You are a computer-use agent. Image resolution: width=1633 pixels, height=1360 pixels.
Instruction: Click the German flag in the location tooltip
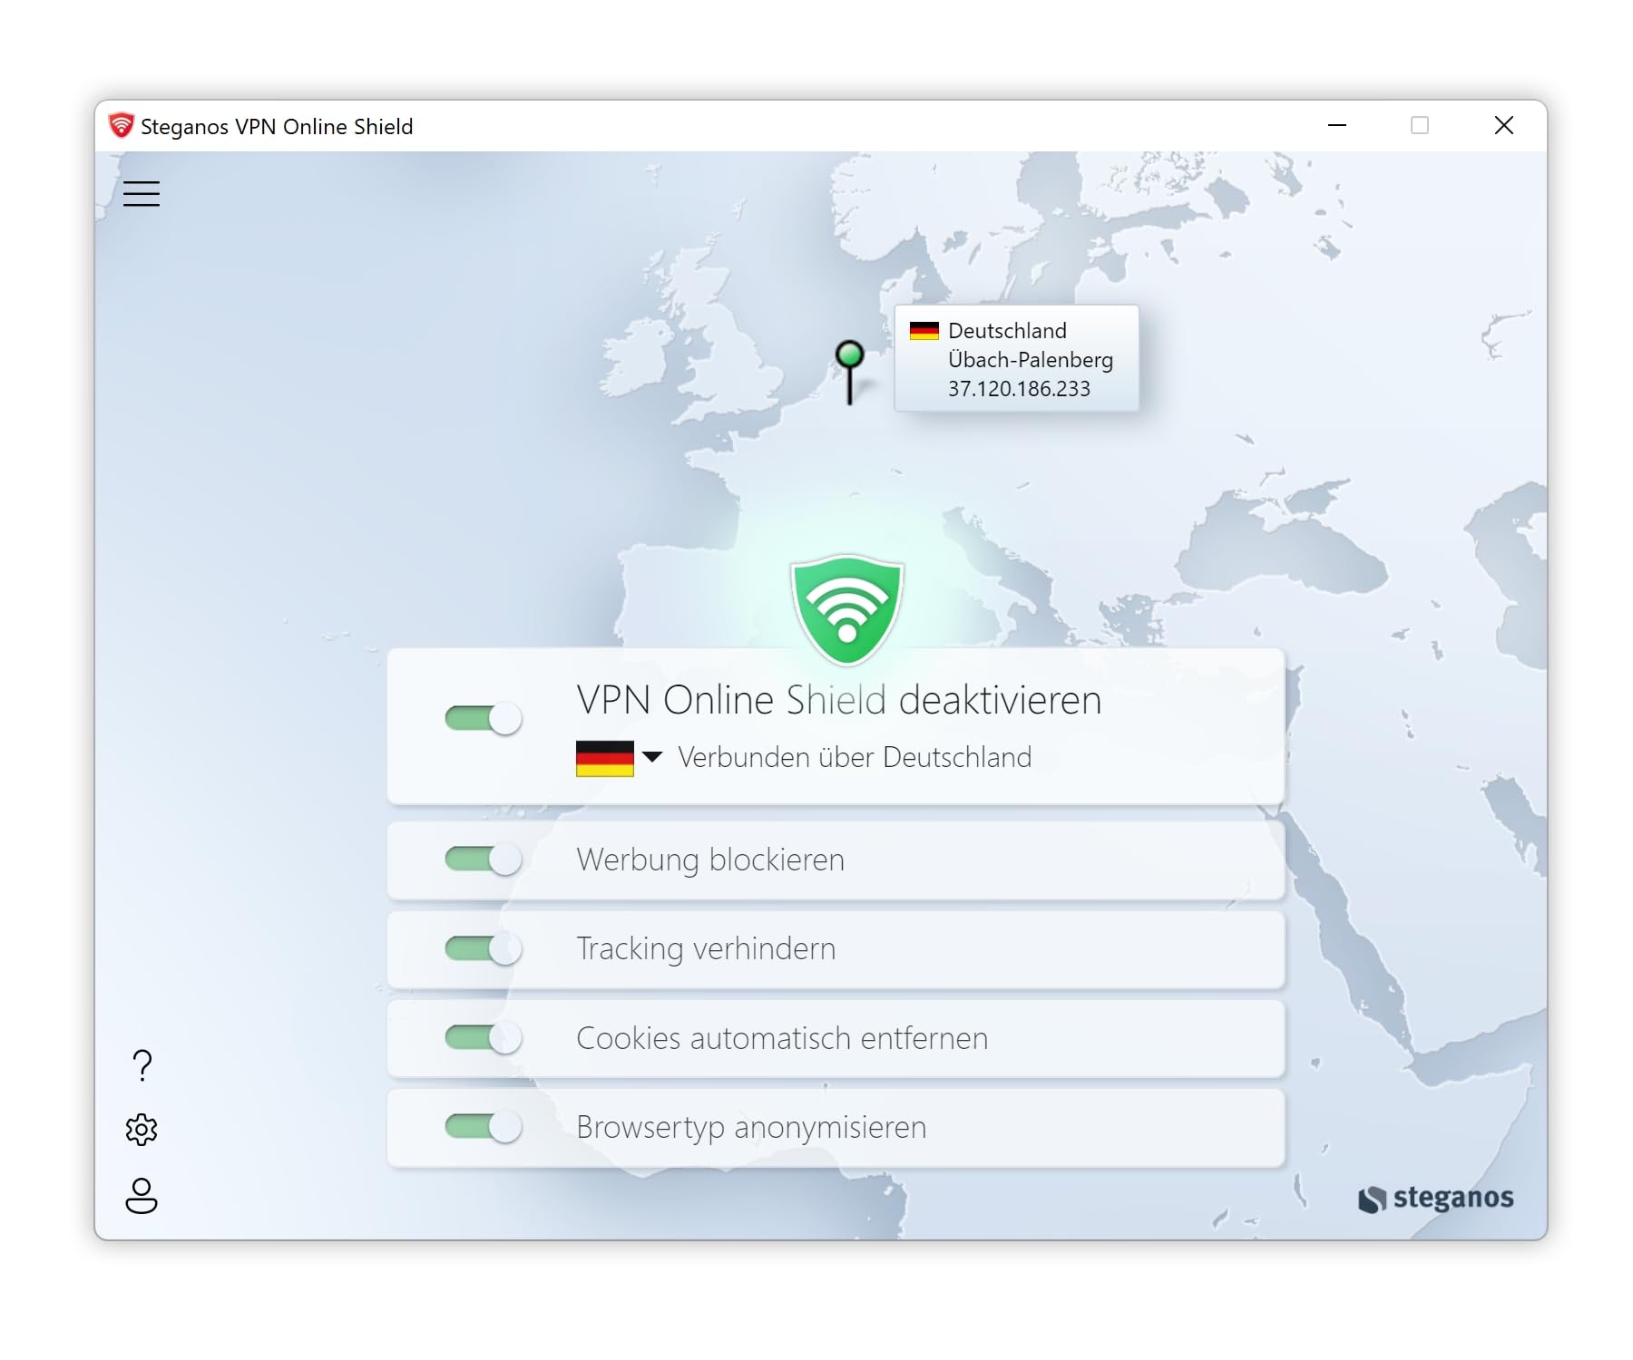tap(924, 331)
